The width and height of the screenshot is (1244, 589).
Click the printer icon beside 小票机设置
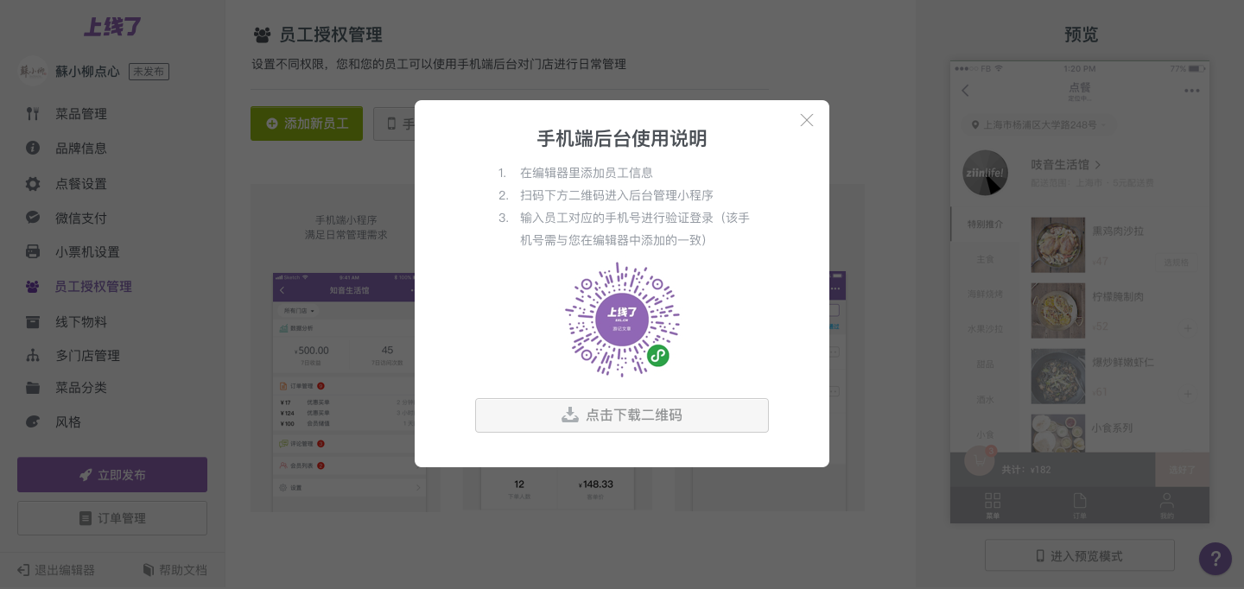33,252
